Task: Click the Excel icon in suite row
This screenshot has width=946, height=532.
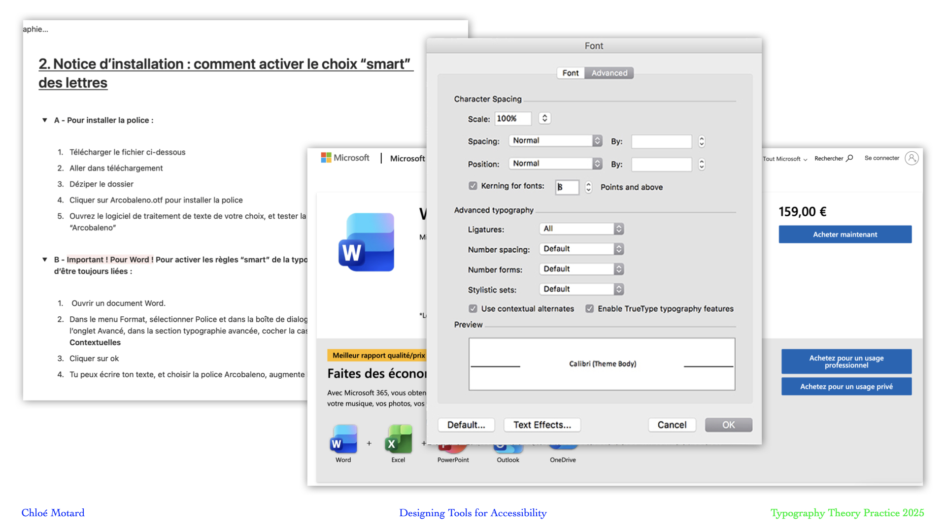Action: (x=398, y=439)
